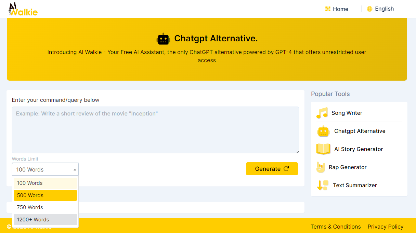Click the globe language icon
Image resolution: width=416 pixels, height=233 pixels.
[369, 9]
